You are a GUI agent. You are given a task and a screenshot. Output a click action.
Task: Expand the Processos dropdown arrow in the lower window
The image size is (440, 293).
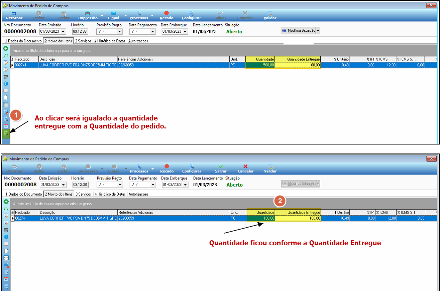pos(152,169)
